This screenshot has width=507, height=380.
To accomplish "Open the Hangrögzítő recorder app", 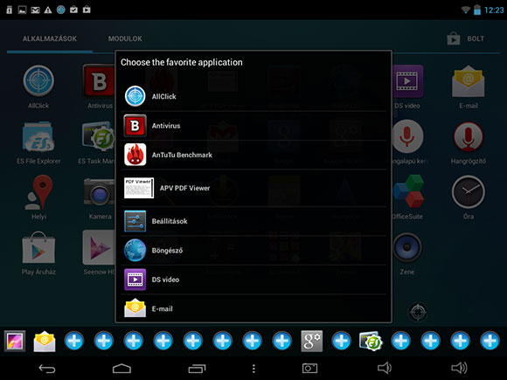I will click(x=469, y=142).
